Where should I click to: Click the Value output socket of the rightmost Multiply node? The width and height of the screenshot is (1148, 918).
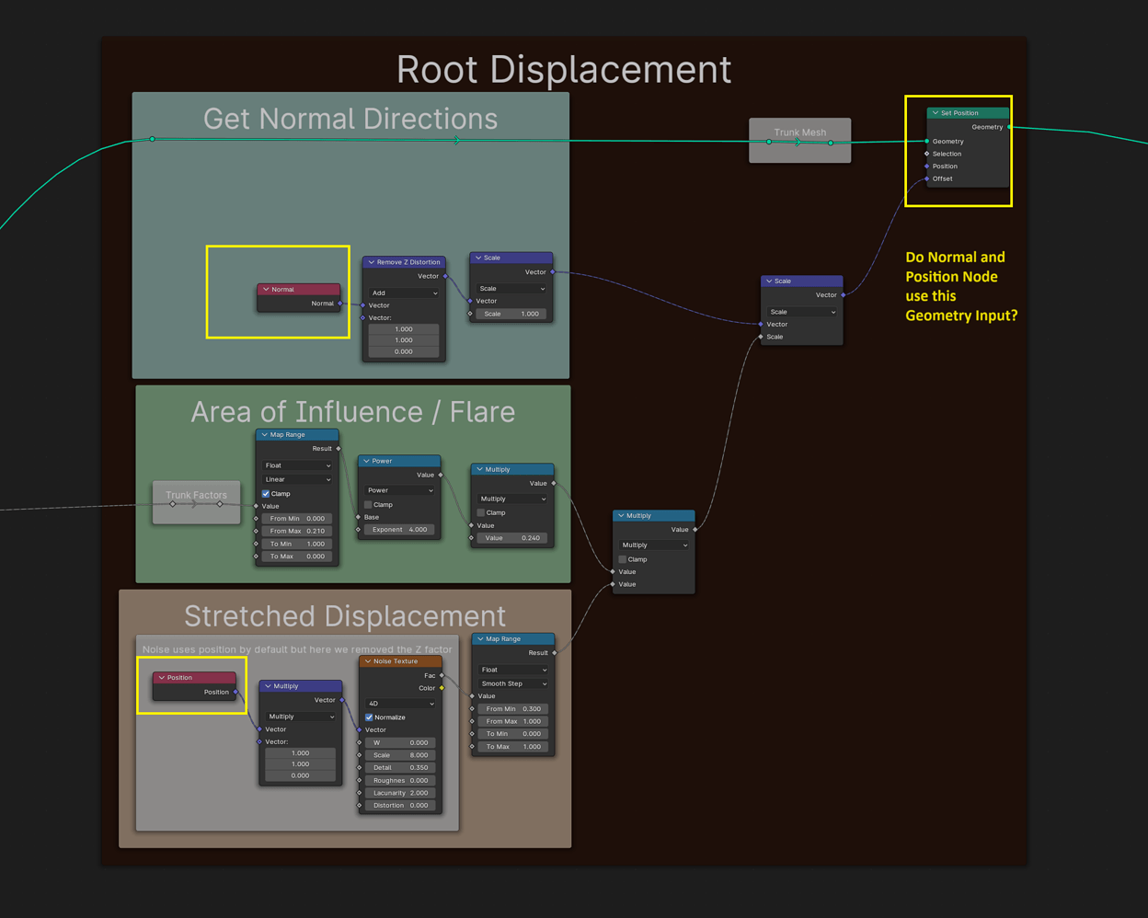695,529
